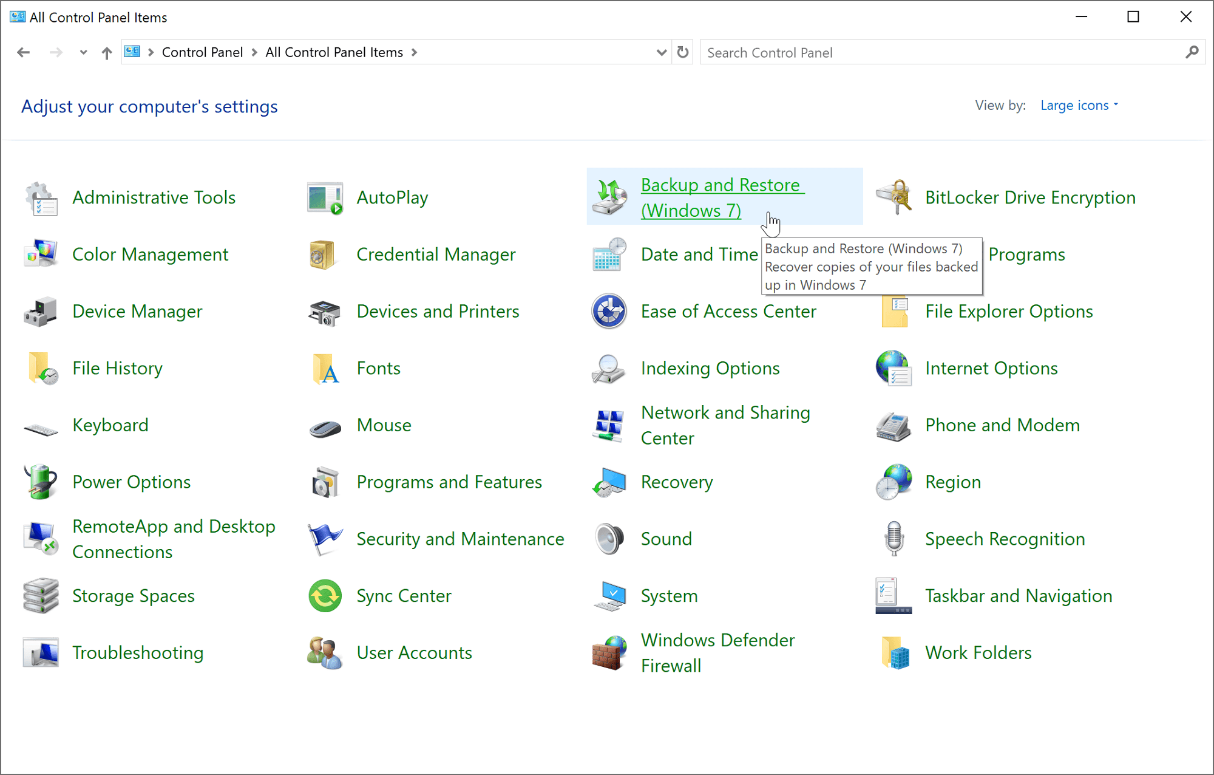Click the AutoPlay icon

[x=325, y=198]
